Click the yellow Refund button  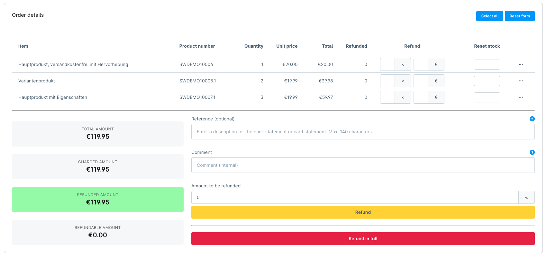pyautogui.click(x=363, y=212)
